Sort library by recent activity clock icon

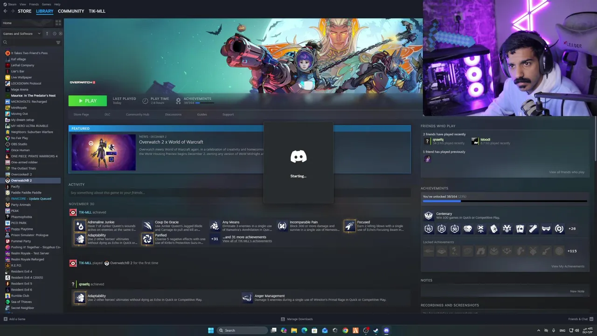54,34
